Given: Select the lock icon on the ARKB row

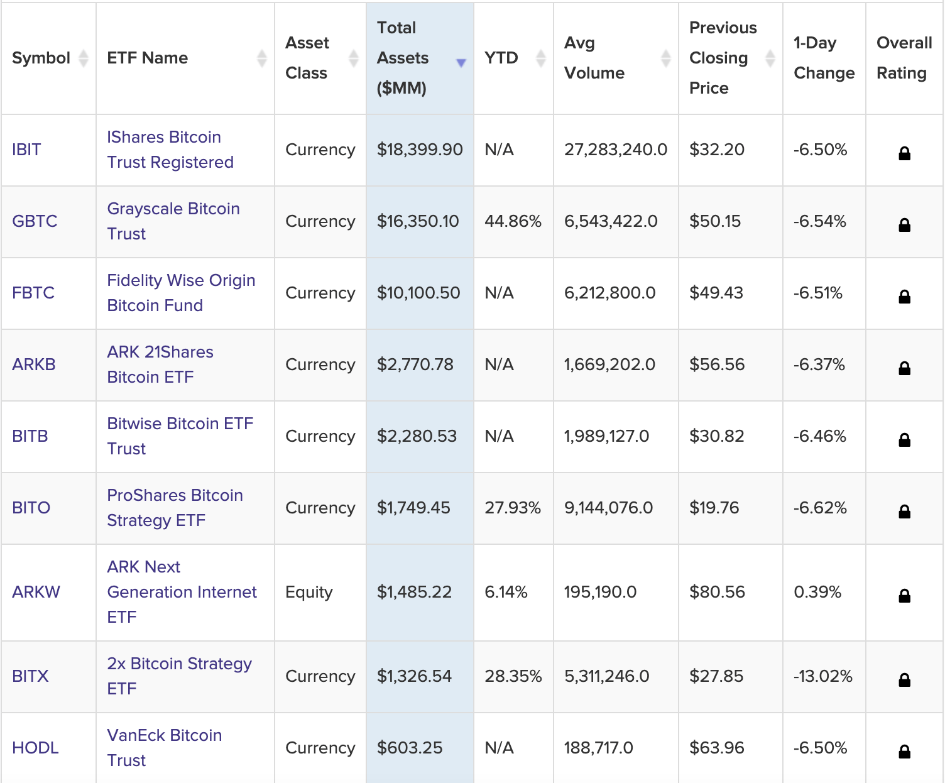Looking at the screenshot, I should [x=904, y=365].
